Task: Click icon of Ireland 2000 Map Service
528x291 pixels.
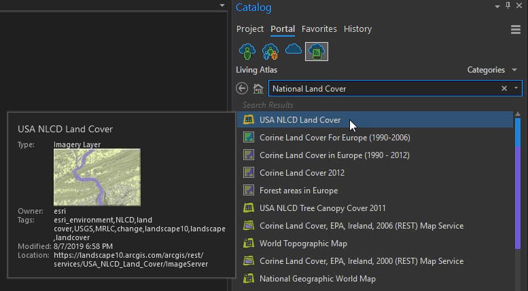Action: coord(249,260)
